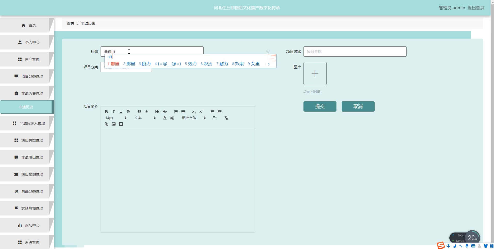Choose IME candidate 奴隶
The image size is (494, 249).
coord(238,64)
